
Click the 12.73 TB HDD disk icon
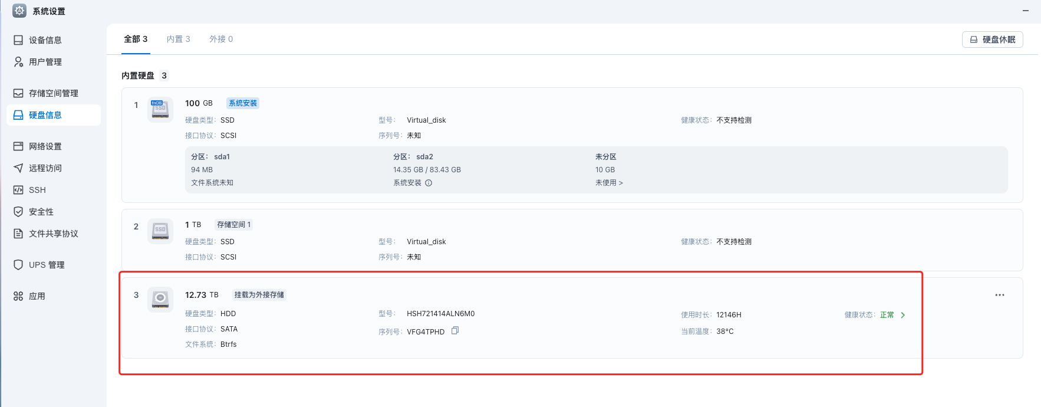pos(160,299)
